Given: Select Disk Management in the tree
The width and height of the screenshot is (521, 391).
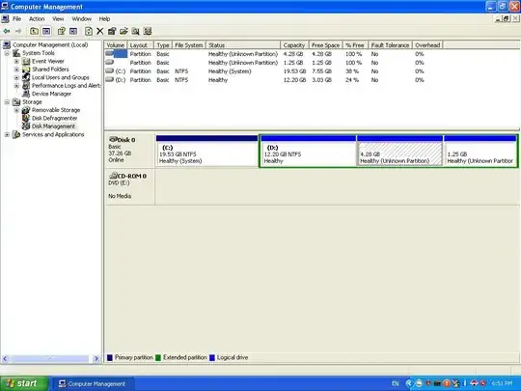Looking at the screenshot, I should pos(53,126).
